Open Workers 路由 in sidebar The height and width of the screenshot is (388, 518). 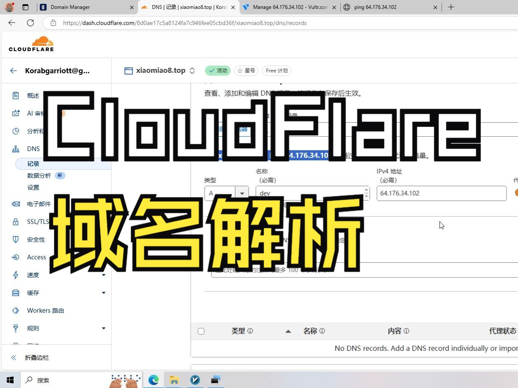point(46,311)
